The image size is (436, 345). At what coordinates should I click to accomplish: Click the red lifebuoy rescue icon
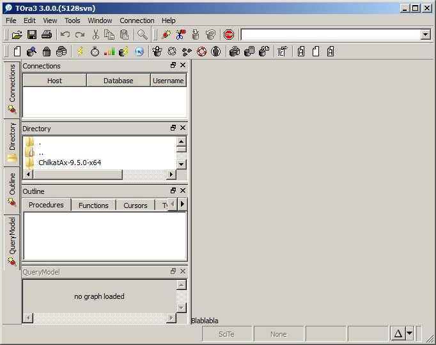(201, 51)
